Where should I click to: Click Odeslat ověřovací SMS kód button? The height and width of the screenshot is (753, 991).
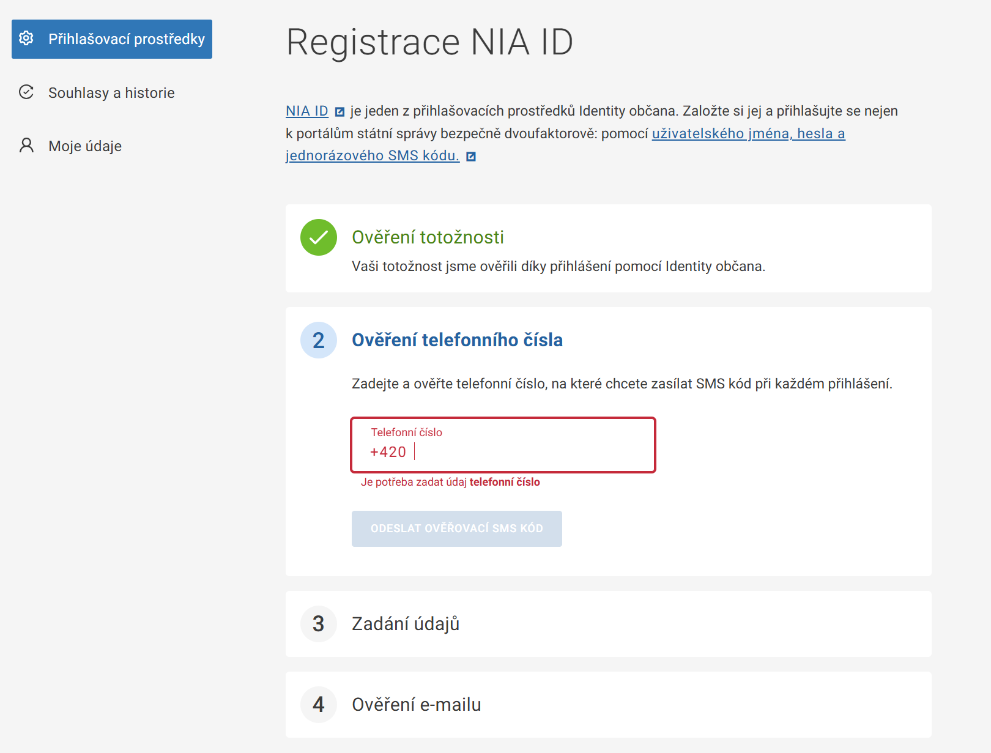tap(457, 529)
